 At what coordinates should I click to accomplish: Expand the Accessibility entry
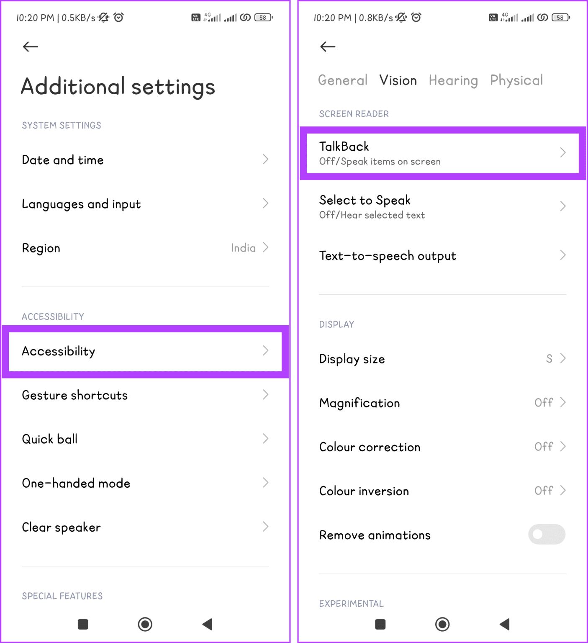coord(145,352)
